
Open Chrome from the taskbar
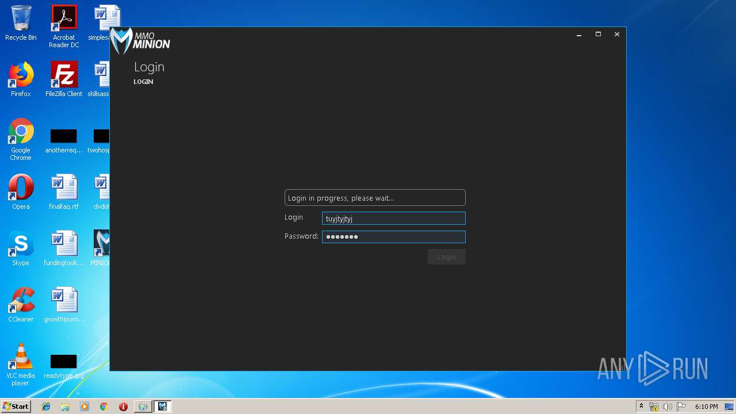point(103,407)
